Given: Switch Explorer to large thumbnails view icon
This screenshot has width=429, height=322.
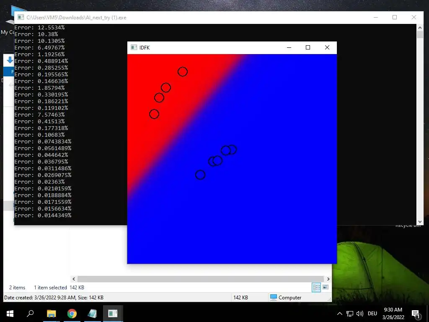Looking at the screenshot, I should click(x=326, y=287).
